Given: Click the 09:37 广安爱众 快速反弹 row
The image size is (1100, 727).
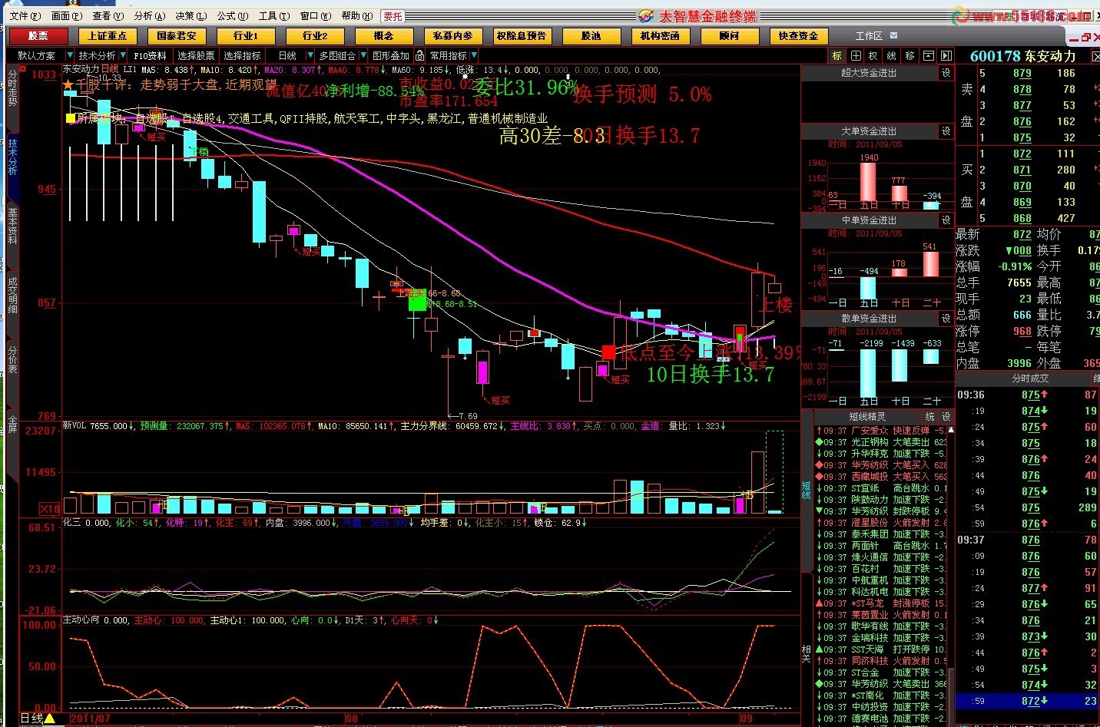Looking at the screenshot, I should (x=880, y=431).
